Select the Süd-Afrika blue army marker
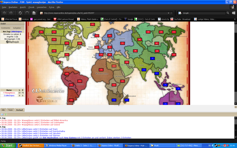237x148 pixels. tap(114, 100)
